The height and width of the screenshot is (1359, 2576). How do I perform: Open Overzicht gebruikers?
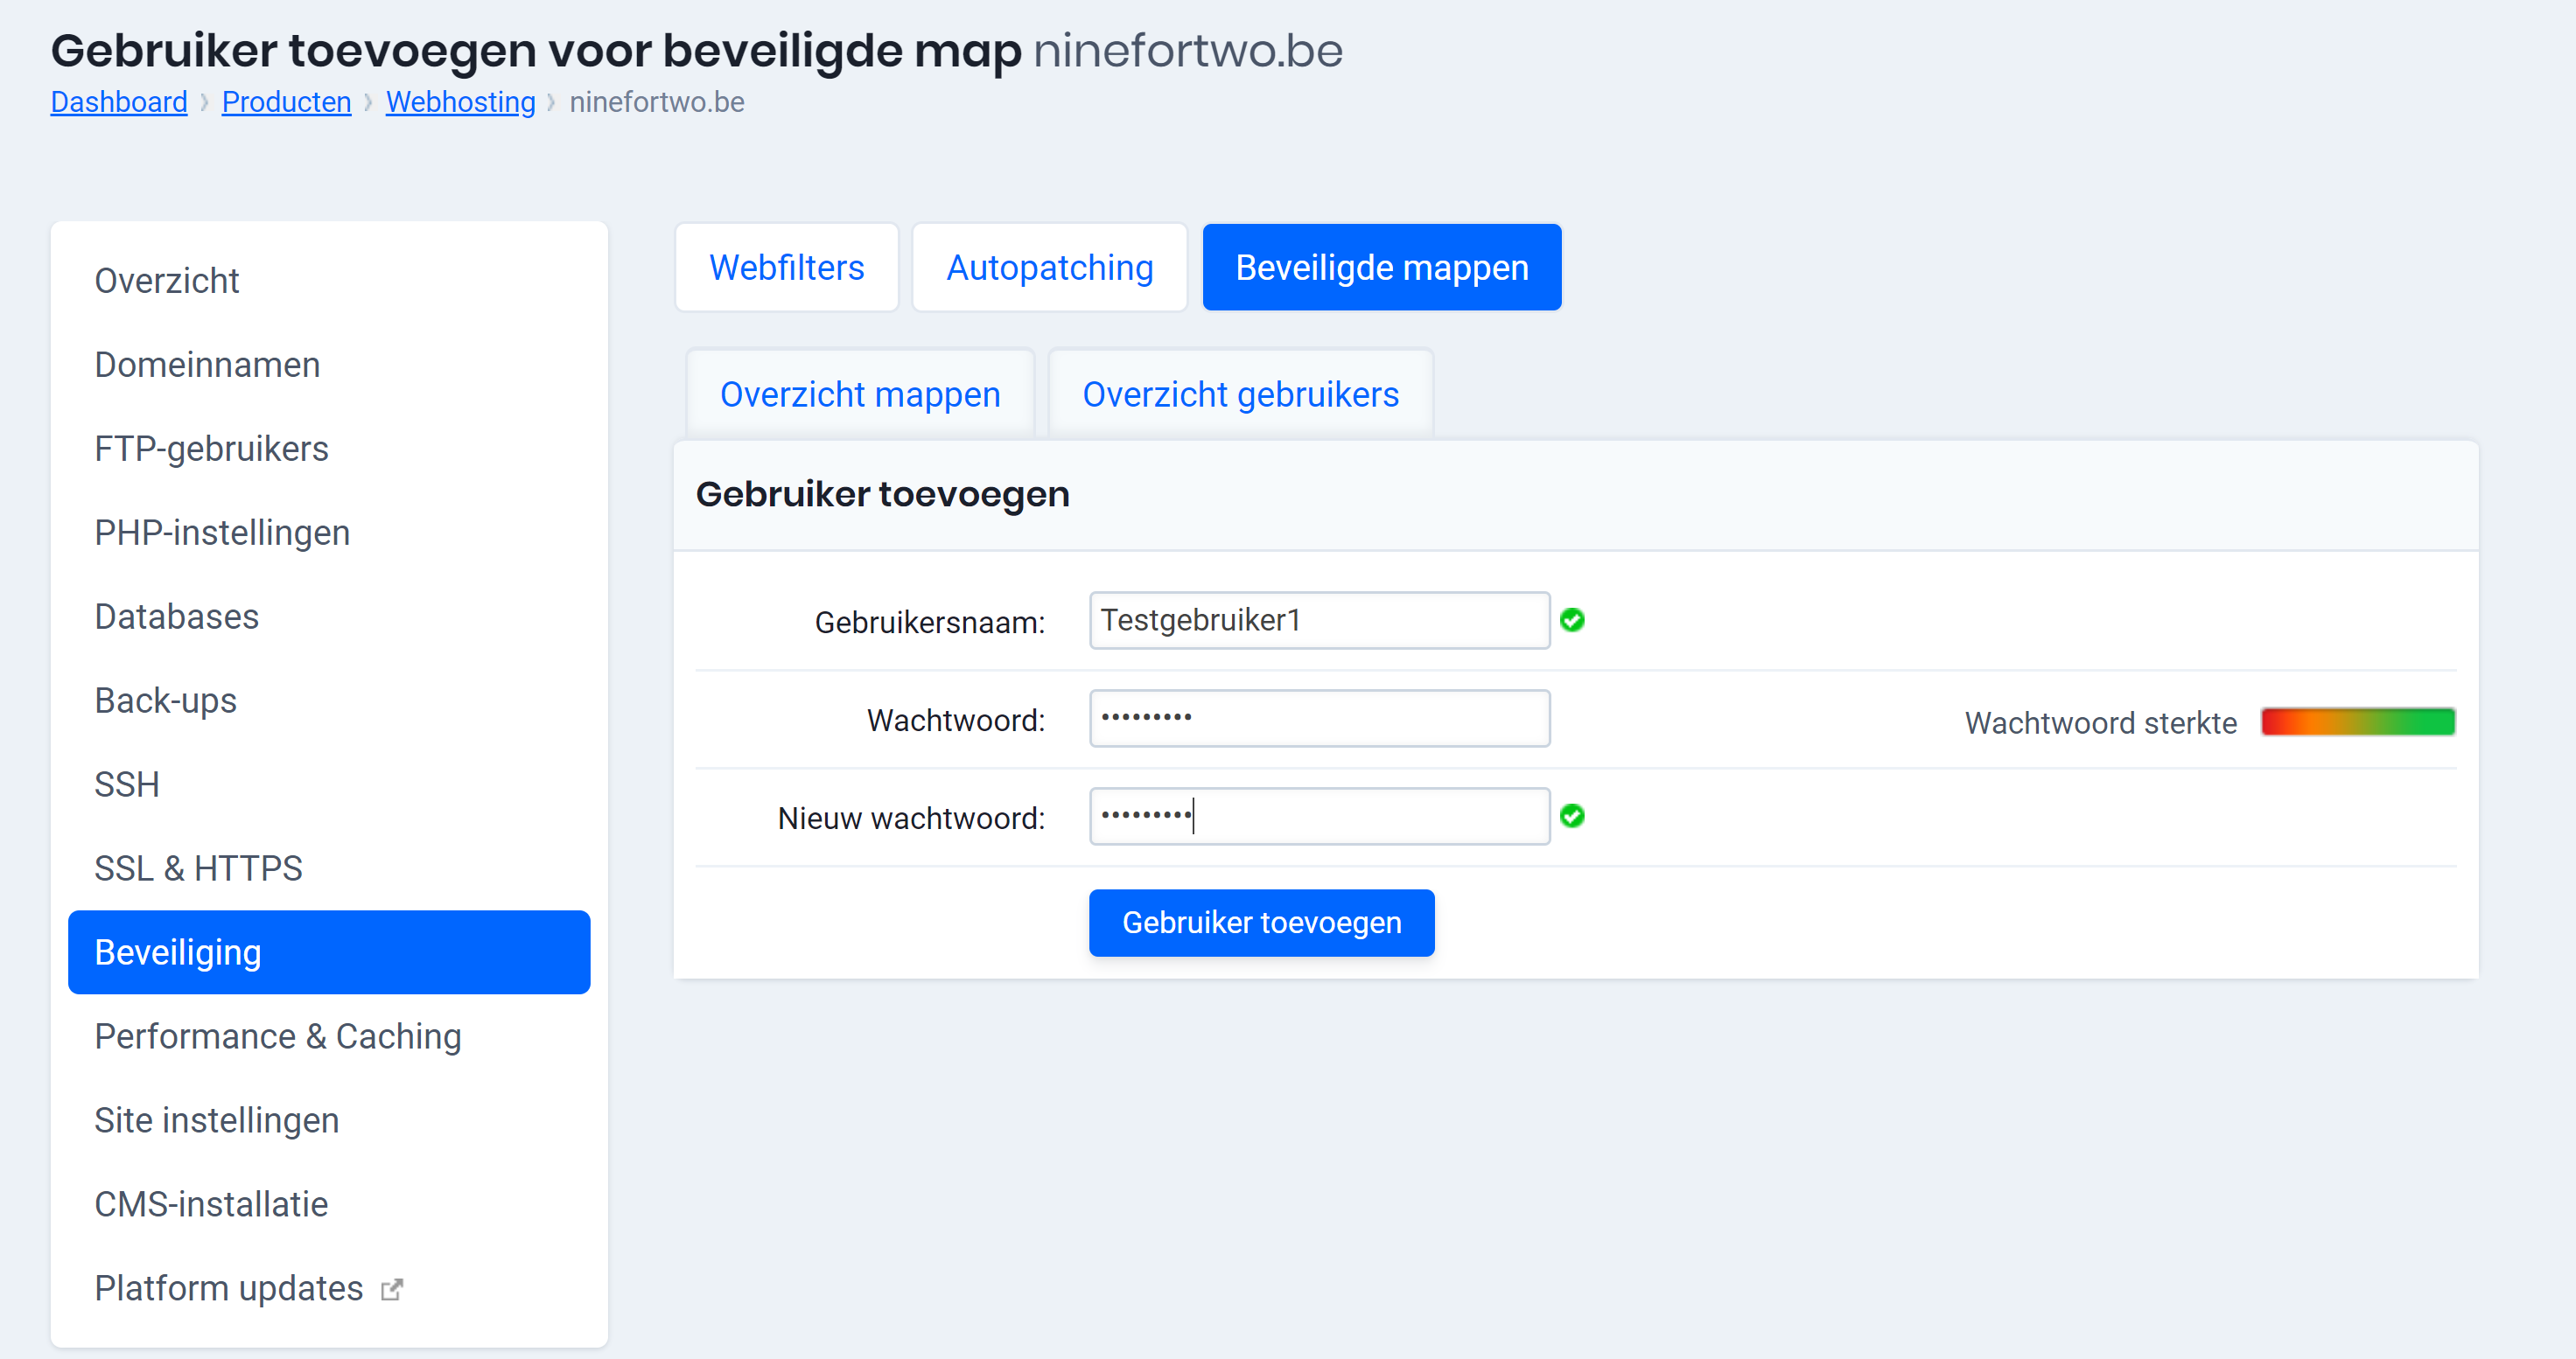pos(1240,394)
